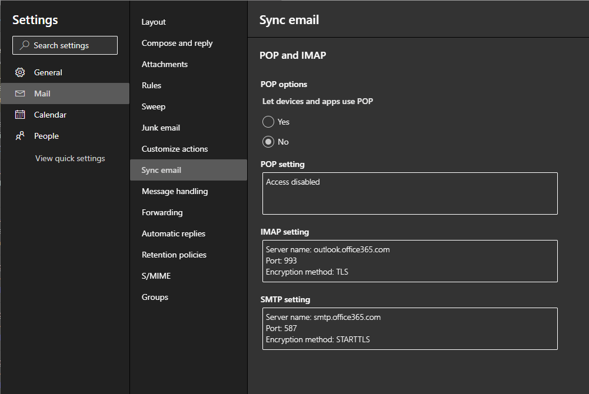
Task: Select the Mail envelope icon
Action: tap(19, 92)
